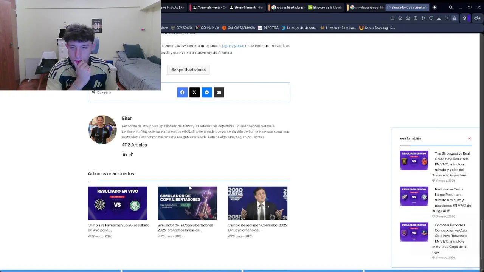Open 'Nacional vs Cerro Largo' article
This screenshot has width=484, height=272.
[451, 200]
